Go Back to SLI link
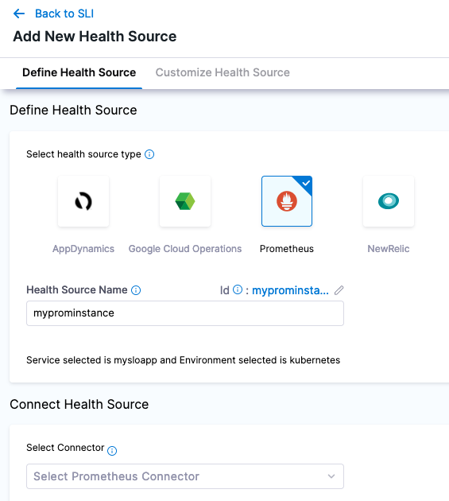The height and width of the screenshot is (501, 449). (64, 14)
